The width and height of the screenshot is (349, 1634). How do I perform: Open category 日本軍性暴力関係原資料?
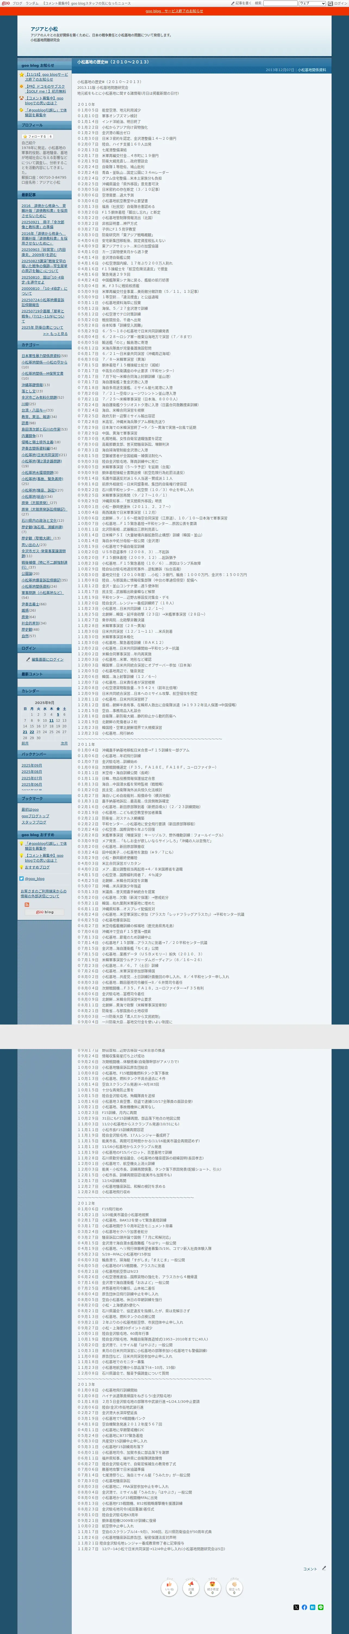41,356
